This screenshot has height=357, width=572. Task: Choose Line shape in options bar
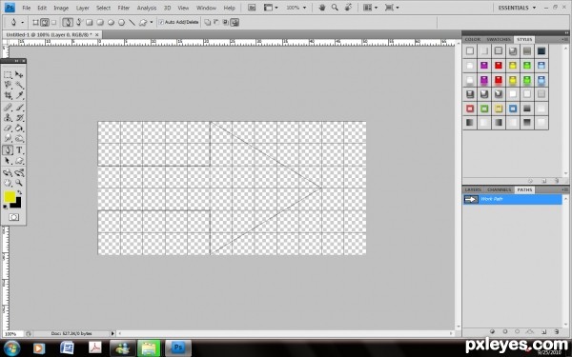[133, 23]
